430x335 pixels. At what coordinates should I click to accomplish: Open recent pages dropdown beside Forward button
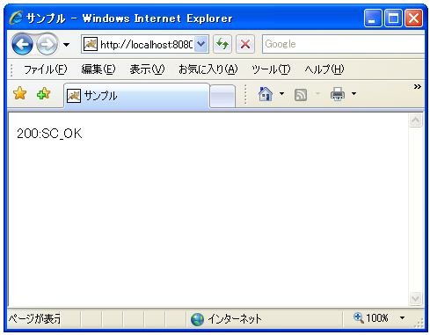click(x=67, y=45)
